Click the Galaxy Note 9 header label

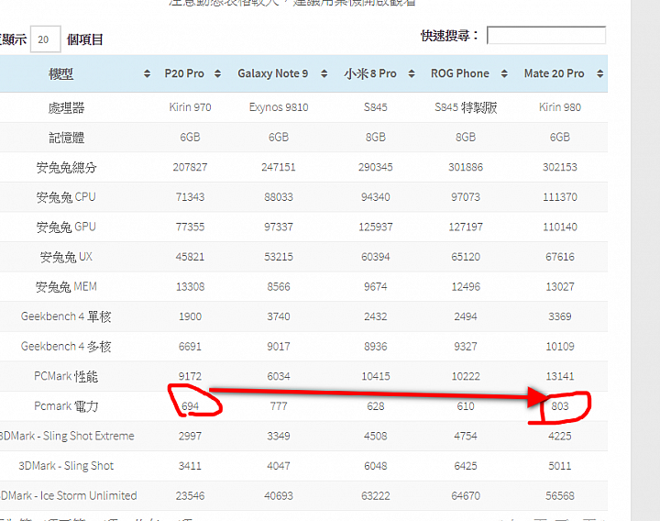[273, 73]
